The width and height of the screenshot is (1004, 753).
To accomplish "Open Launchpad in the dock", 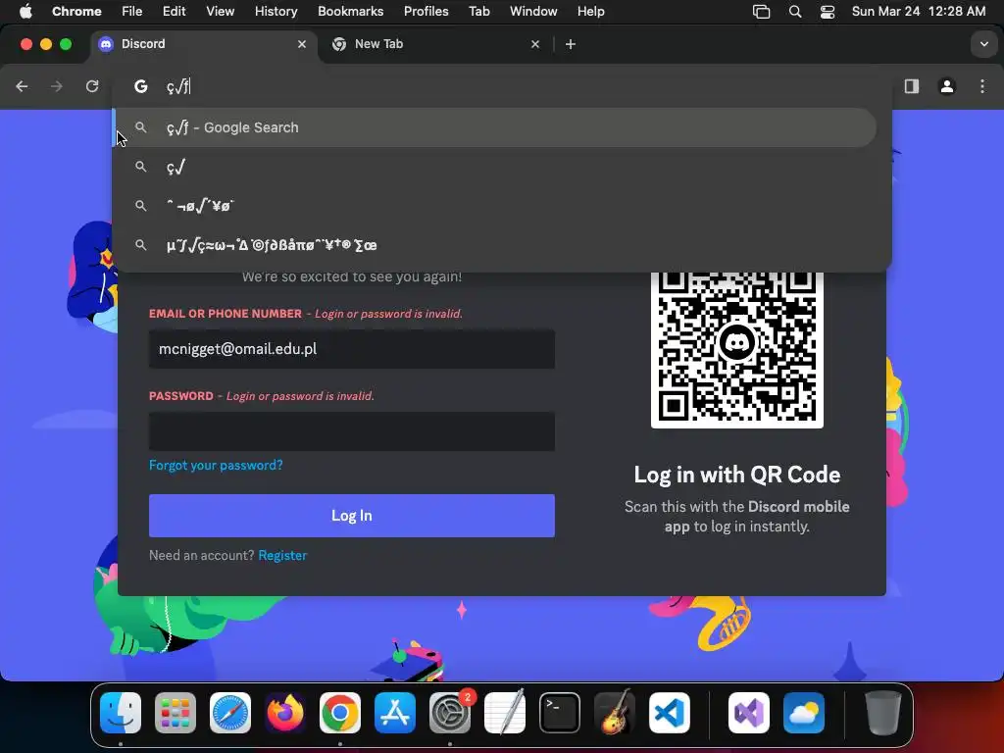I will pos(176,713).
